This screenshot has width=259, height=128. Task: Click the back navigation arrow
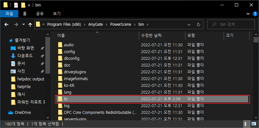6,25
